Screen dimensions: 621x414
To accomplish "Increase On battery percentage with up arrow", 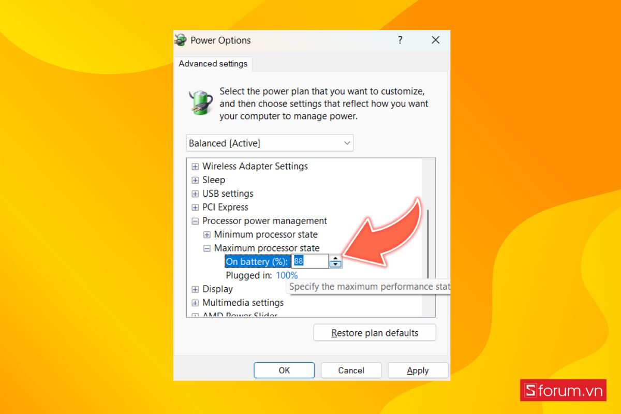I will (x=336, y=258).
